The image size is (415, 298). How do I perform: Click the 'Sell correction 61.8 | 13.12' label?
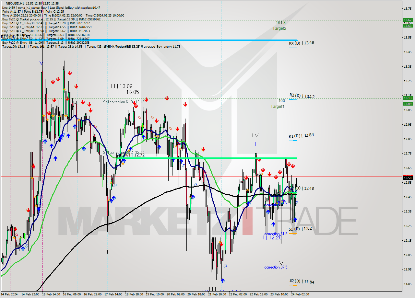tap(124, 102)
